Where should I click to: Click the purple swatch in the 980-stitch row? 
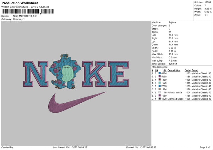[x=160, y=96]
